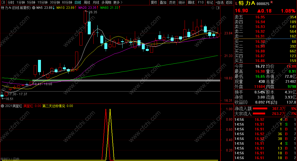Click the 26.35 high price candle label
This screenshot has width=297, height=161.
tap(93, 12)
